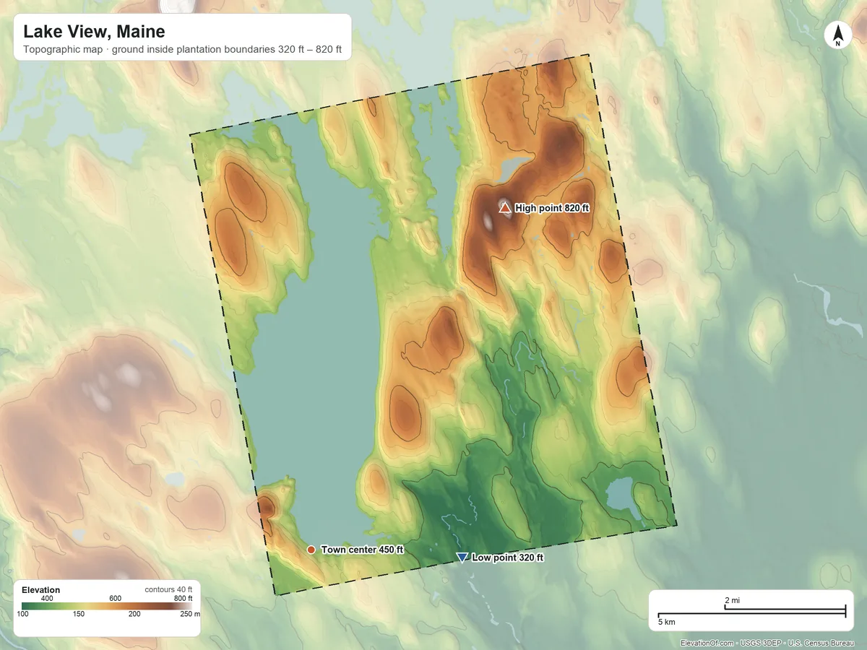Click the "High point 820 ft" label

coord(553,208)
